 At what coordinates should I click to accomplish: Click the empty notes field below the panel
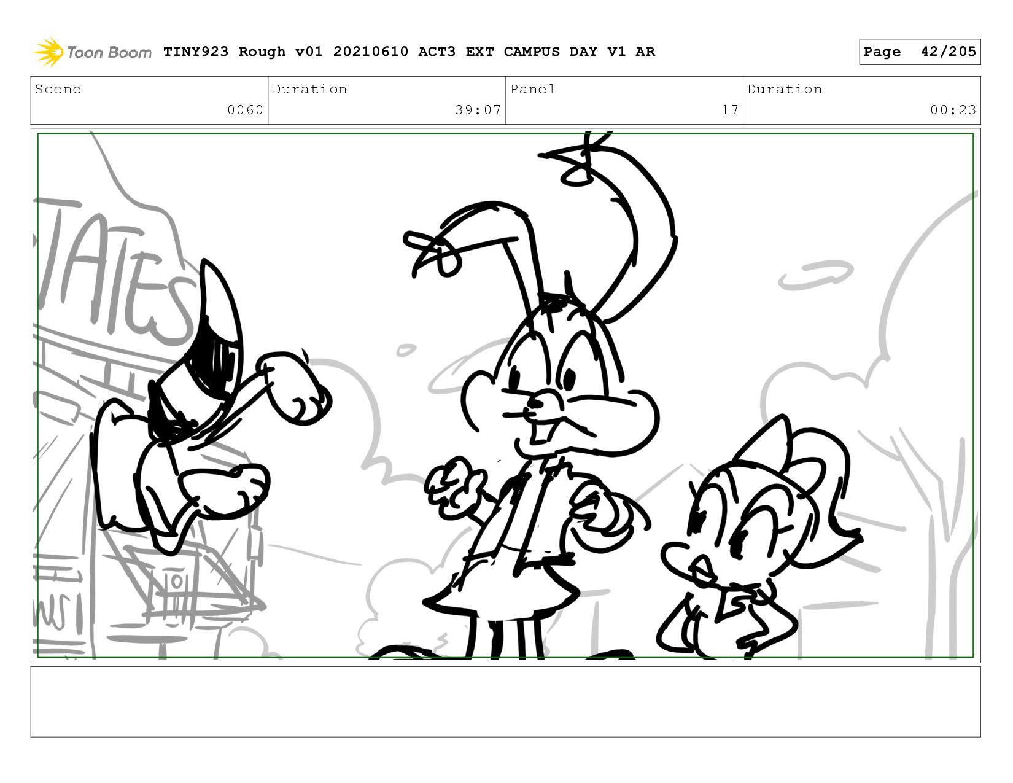point(506,702)
